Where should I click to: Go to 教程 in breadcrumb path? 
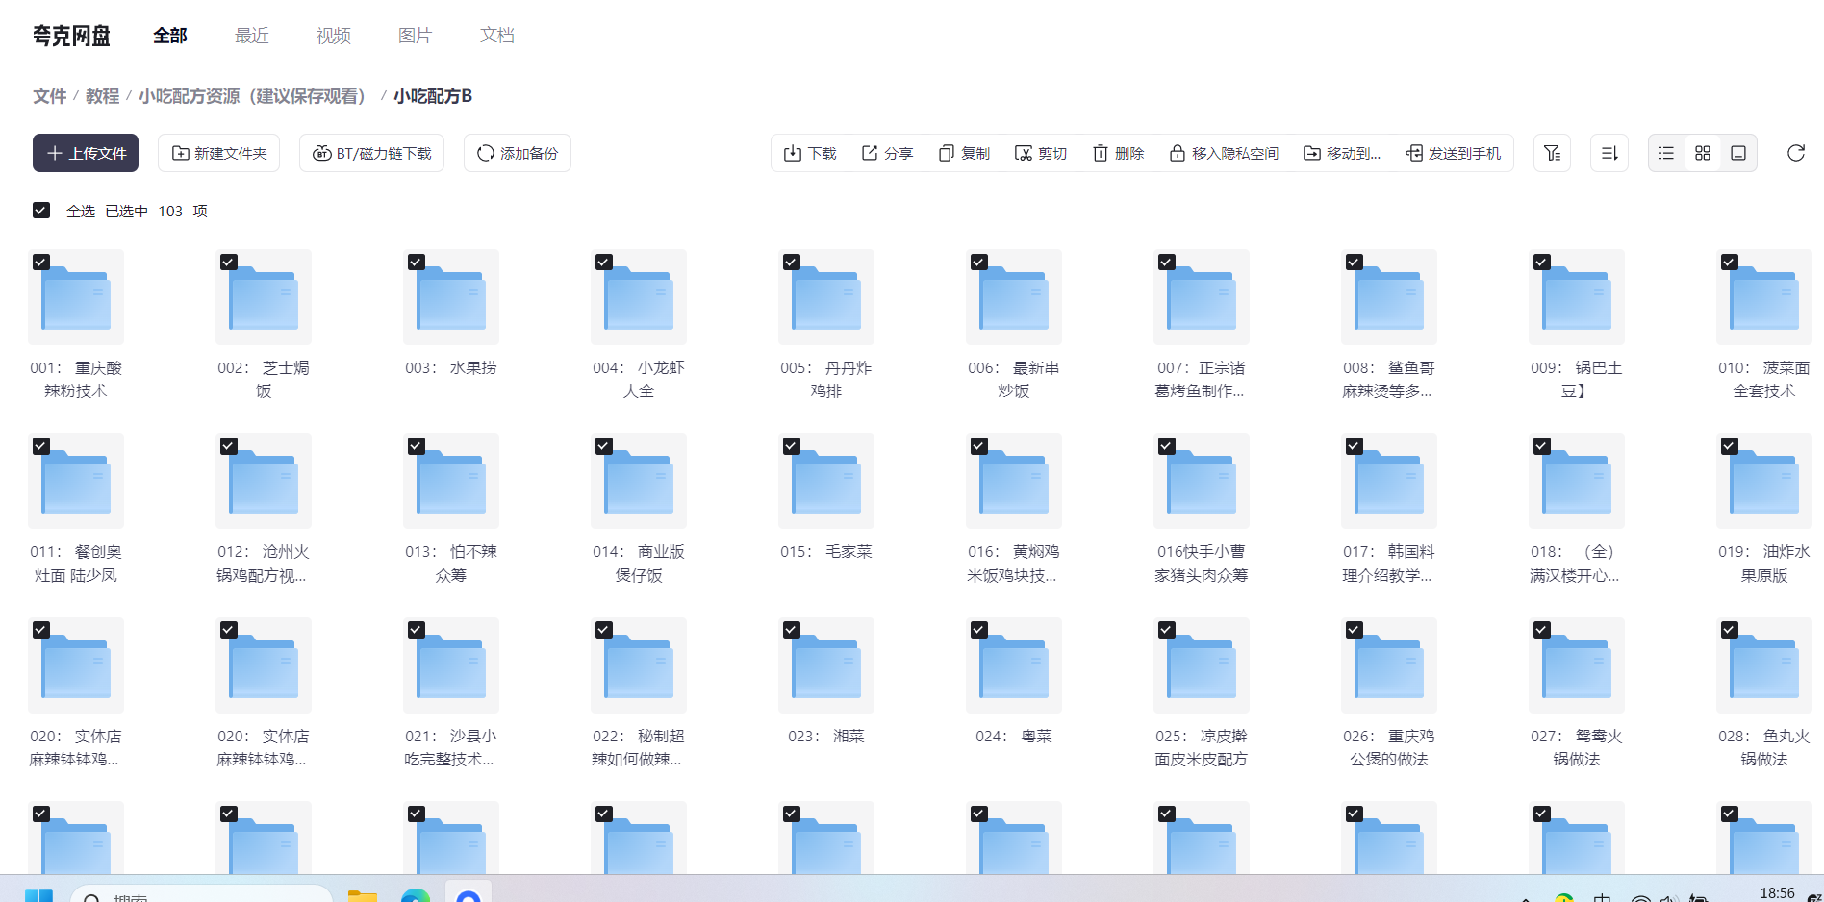click(x=102, y=96)
